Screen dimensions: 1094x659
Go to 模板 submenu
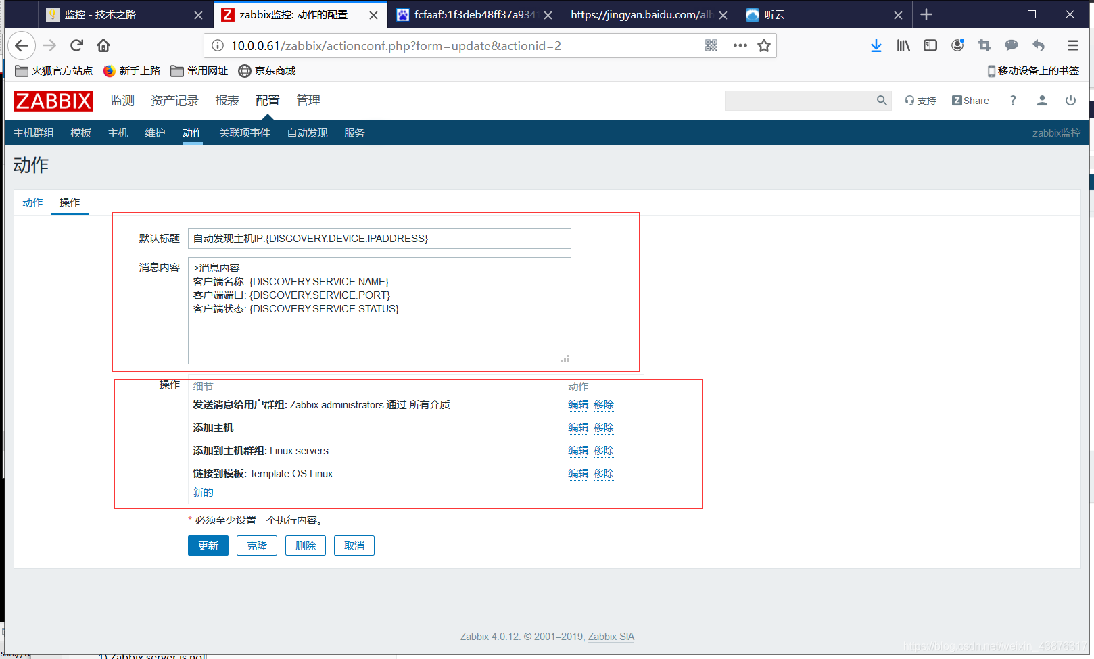click(81, 132)
